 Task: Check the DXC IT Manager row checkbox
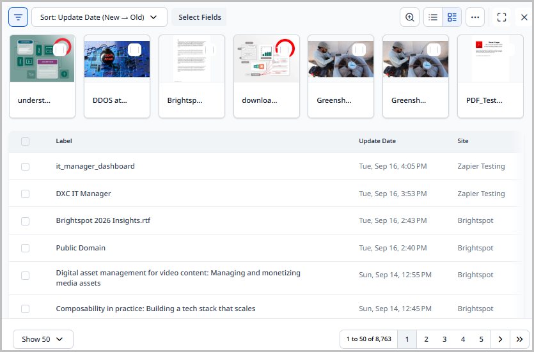coord(25,194)
